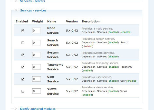Click the Weight column header
Viewport: 154px width, 110px height.
tap(38, 21)
